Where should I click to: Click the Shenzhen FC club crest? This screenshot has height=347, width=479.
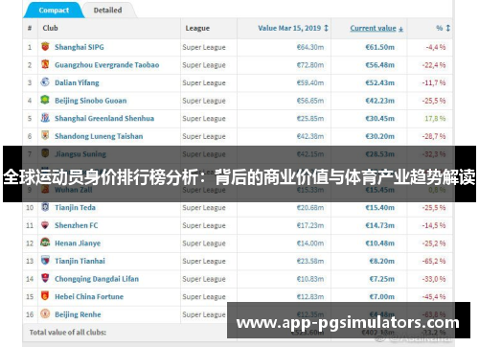pos(45,225)
